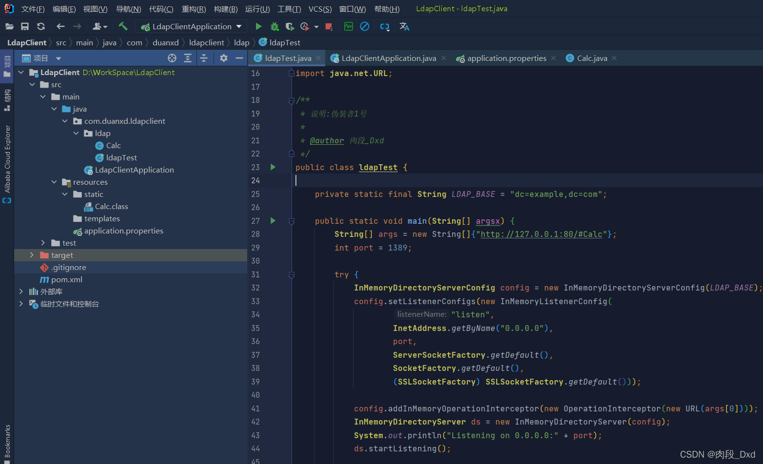Screen dimensions: 763x464
Task: Collapse all nodes in the project panel
Action: [x=204, y=58]
